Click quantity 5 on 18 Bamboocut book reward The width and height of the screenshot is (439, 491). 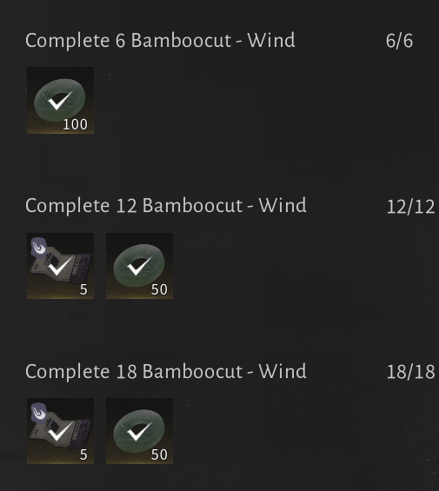[x=83, y=455]
